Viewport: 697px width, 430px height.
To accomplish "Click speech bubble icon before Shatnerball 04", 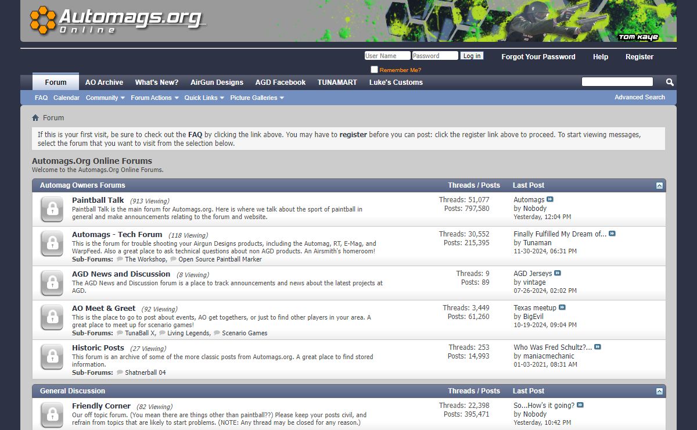I will pos(120,372).
